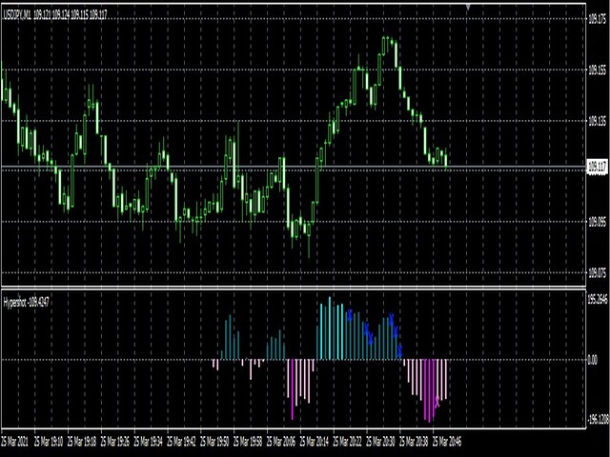Click the 109.135 price scale label
The width and height of the screenshot is (610, 457).
click(x=598, y=121)
